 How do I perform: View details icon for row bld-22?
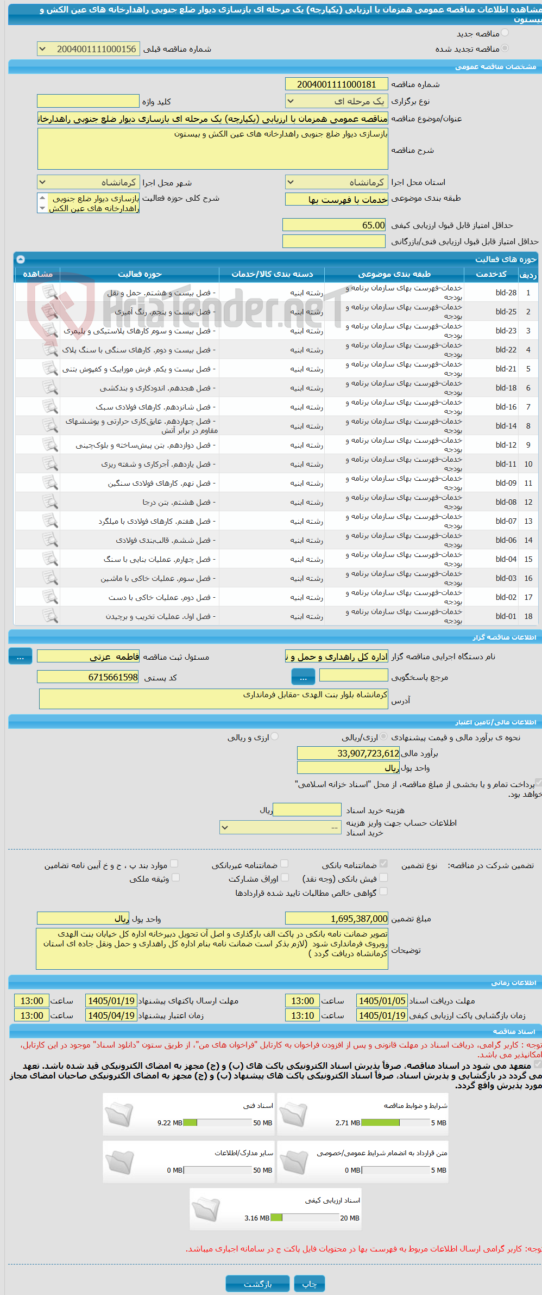[x=50, y=350]
